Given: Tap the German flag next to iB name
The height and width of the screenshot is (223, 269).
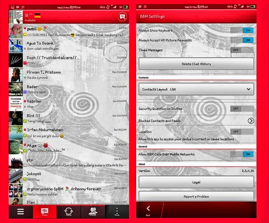Looking at the screenshot, I should tap(38, 15).
